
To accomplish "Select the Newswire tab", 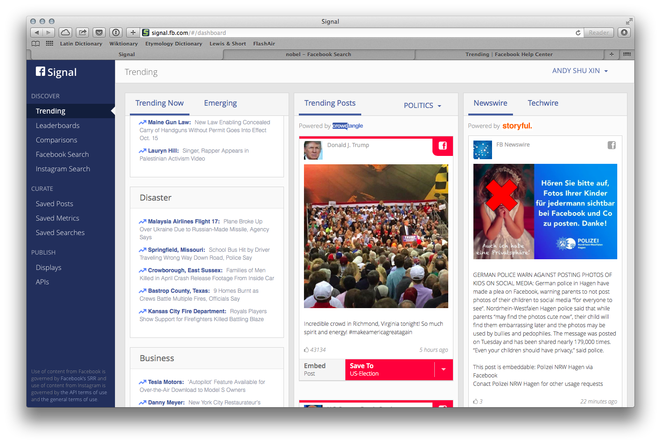I will tap(491, 103).
